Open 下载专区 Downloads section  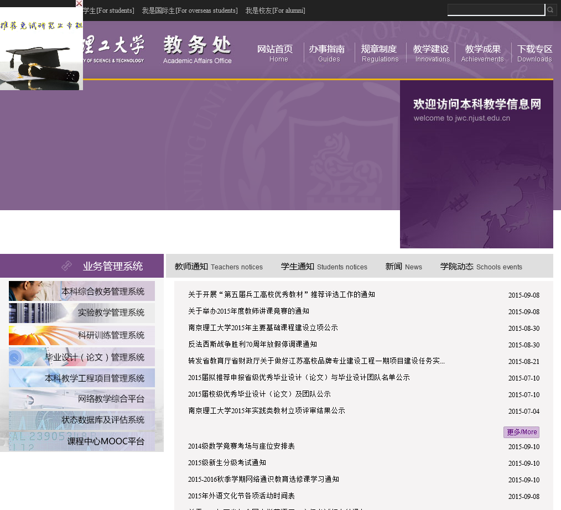pos(534,53)
